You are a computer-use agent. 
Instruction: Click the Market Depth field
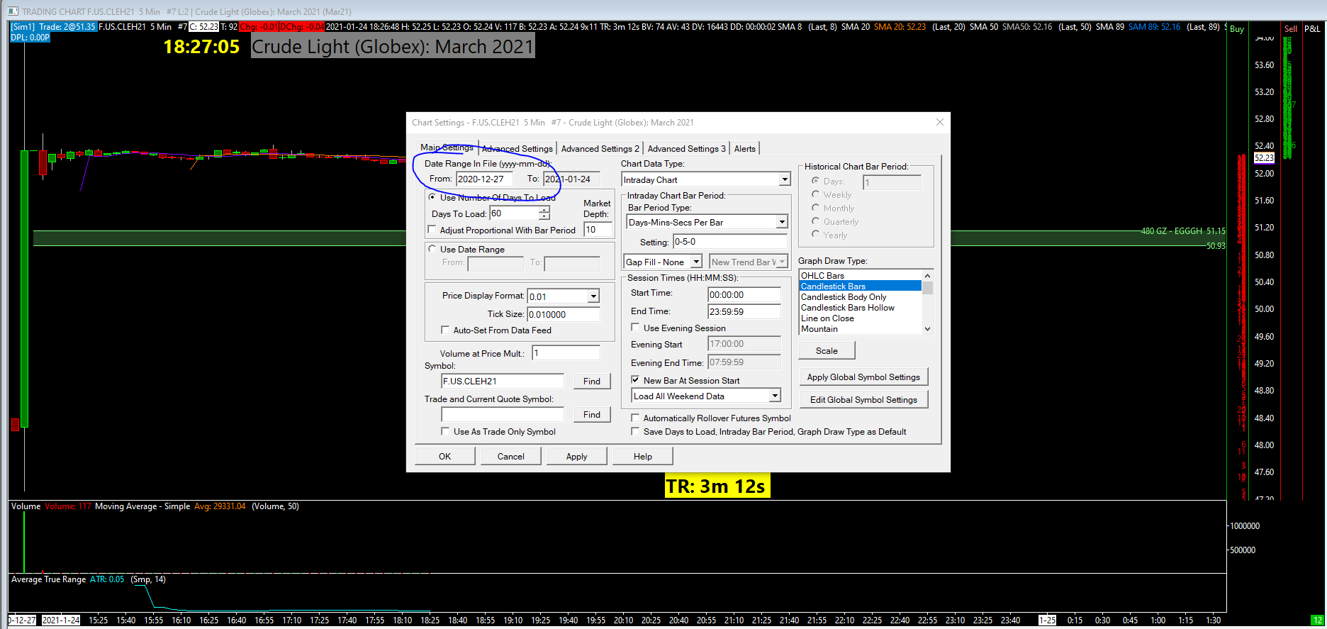598,229
